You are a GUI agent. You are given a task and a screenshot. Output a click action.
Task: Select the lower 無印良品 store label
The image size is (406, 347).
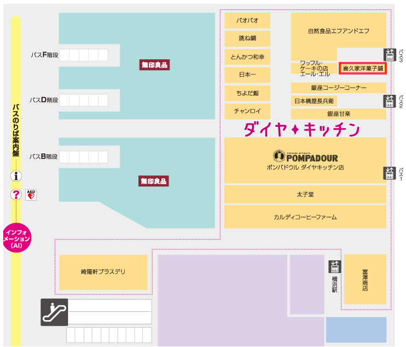154,180
